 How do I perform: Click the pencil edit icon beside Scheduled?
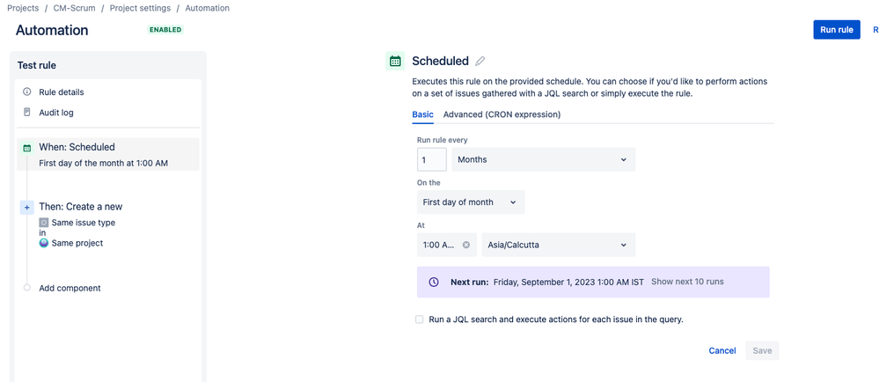(480, 61)
